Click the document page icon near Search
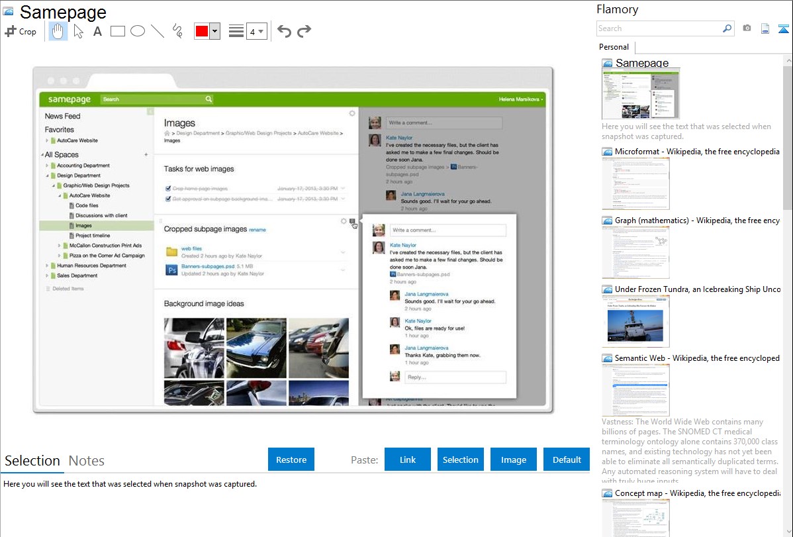The image size is (793, 537). (x=765, y=28)
